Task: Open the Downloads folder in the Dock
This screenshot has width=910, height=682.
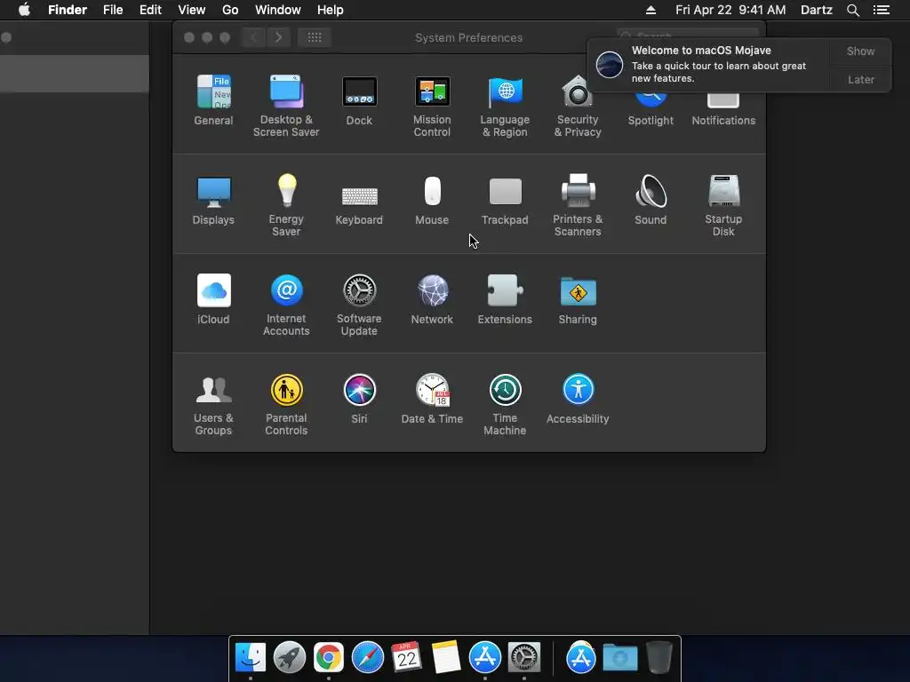Action: (619, 658)
